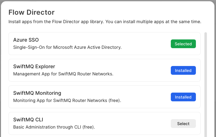Click the install apps instruction text
216x137 pixels.
[105, 22]
